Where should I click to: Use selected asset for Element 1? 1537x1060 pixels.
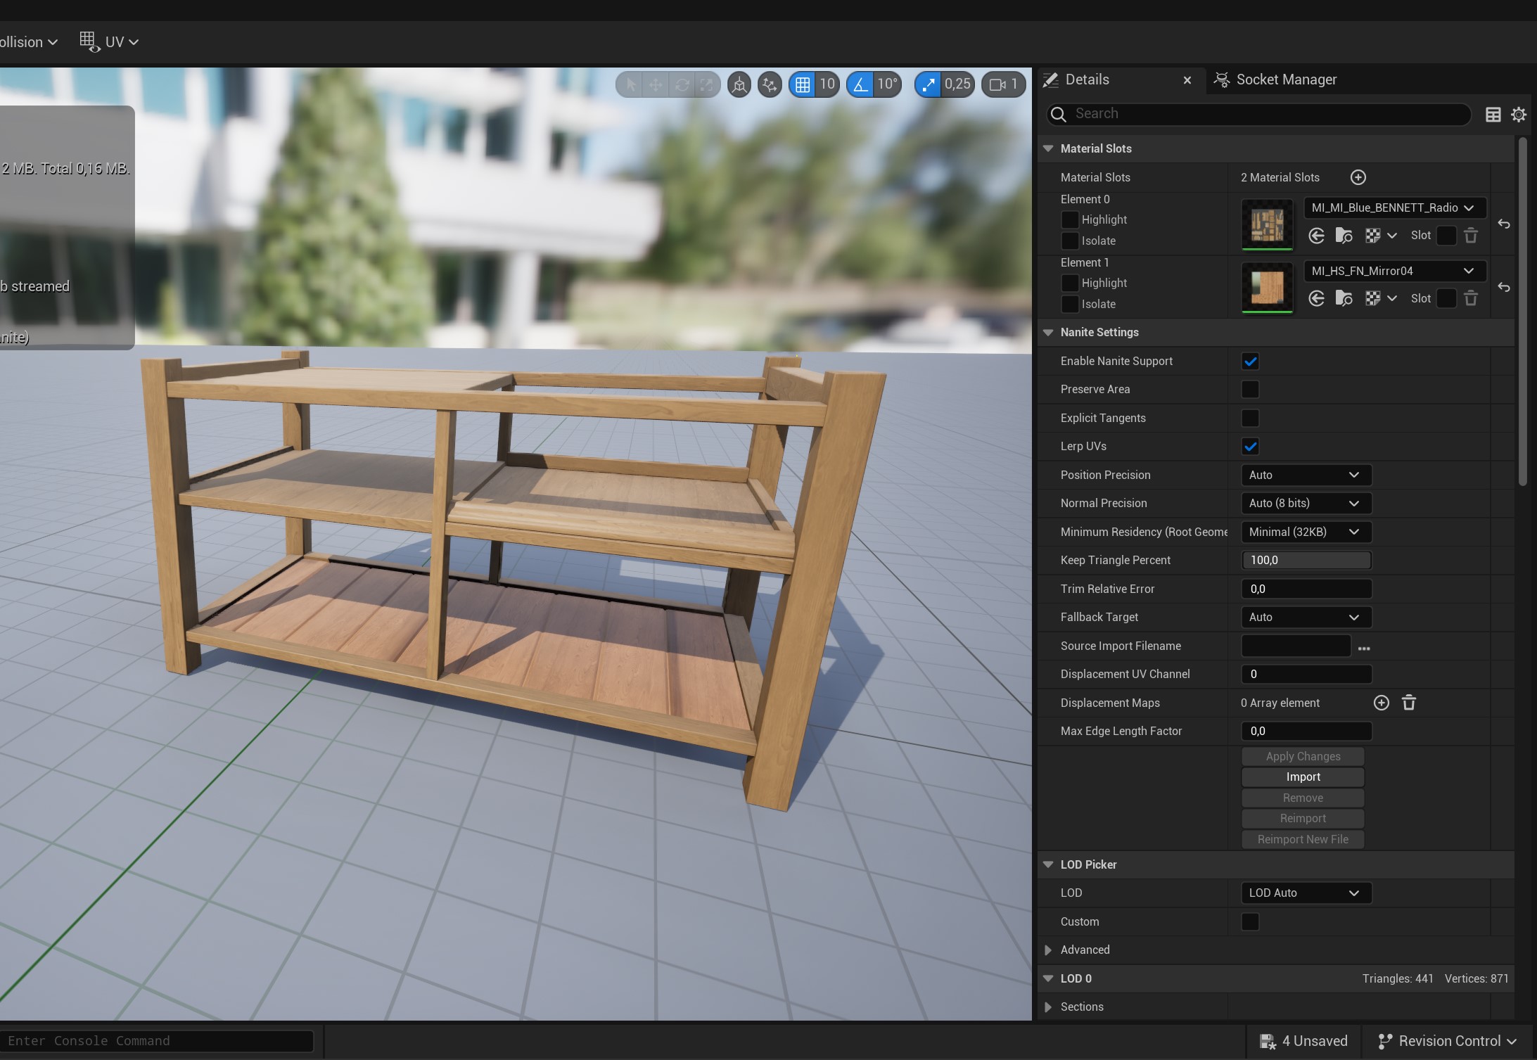coord(1316,298)
